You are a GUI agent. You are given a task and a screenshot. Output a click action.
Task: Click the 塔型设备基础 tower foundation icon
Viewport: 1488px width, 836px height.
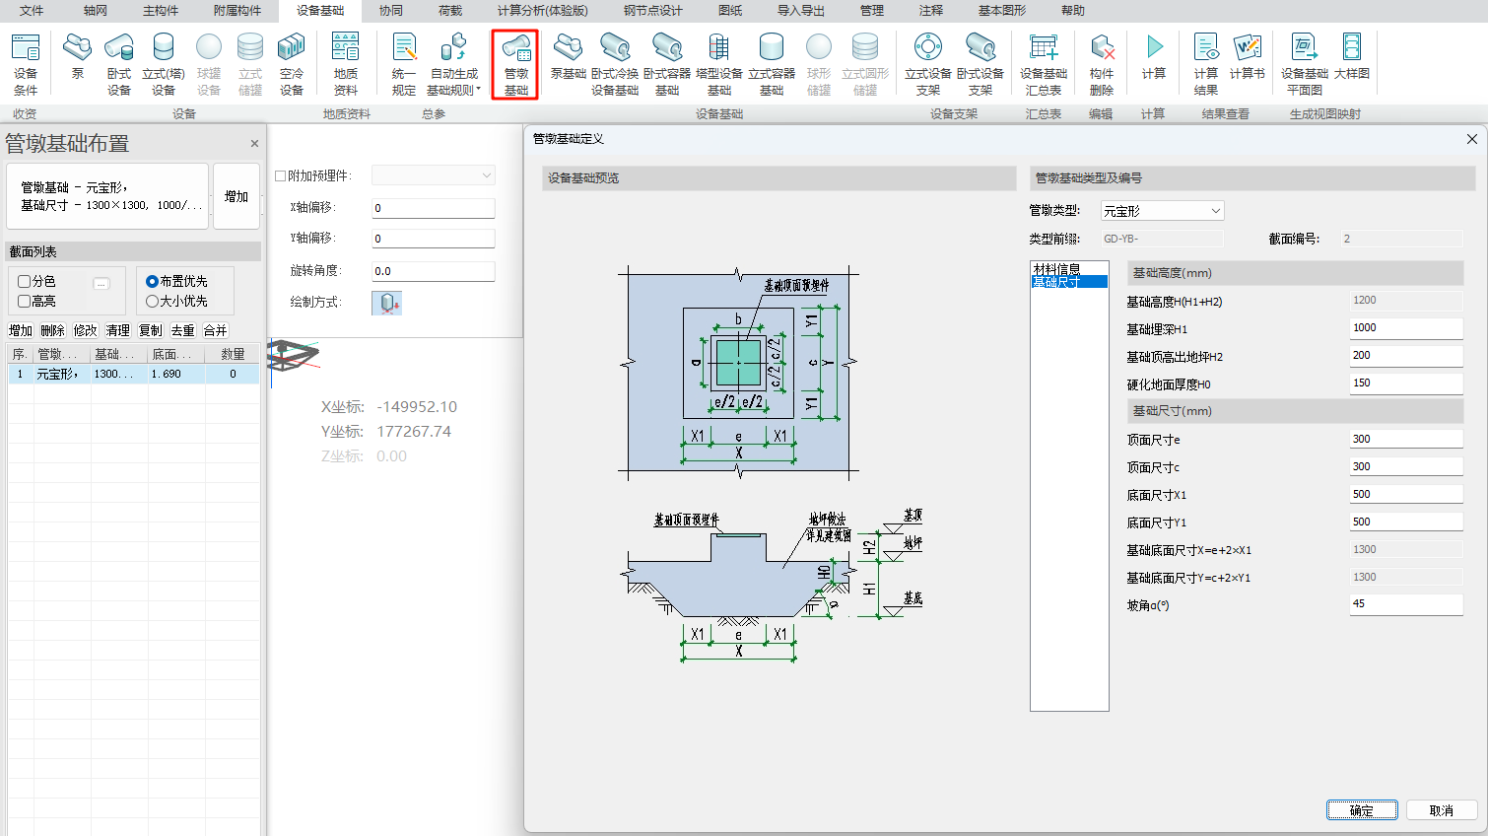coord(718,63)
